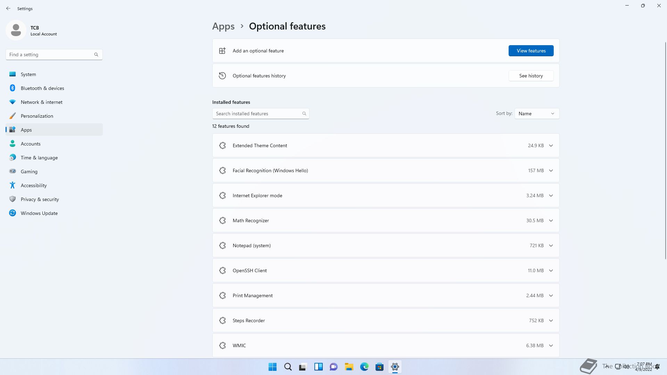Expand the Steps Recorder entry
Viewport: 667px width, 375px height.
coord(551,320)
